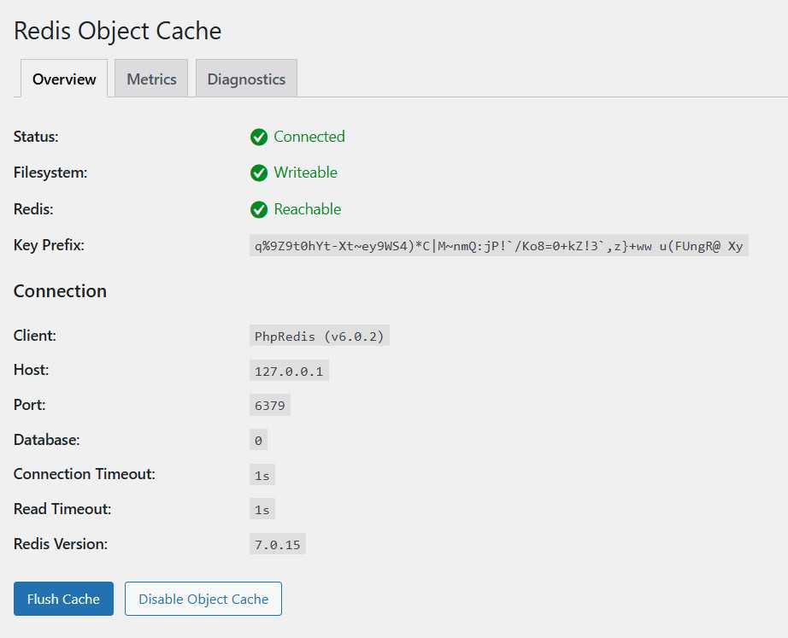This screenshot has width=788, height=638.
Task: Click the Flush Cache button
Action: pyautogui.click(x=62, y=599)
